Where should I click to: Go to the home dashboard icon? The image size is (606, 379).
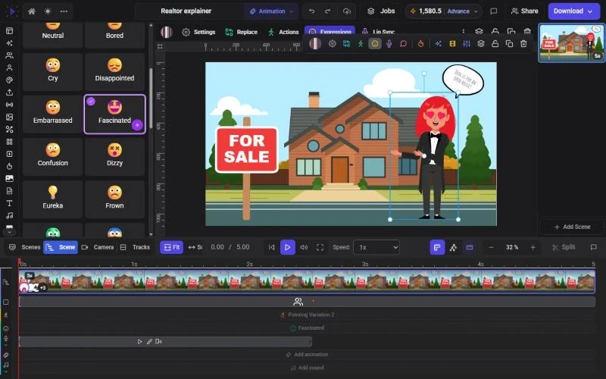[32, 11]
